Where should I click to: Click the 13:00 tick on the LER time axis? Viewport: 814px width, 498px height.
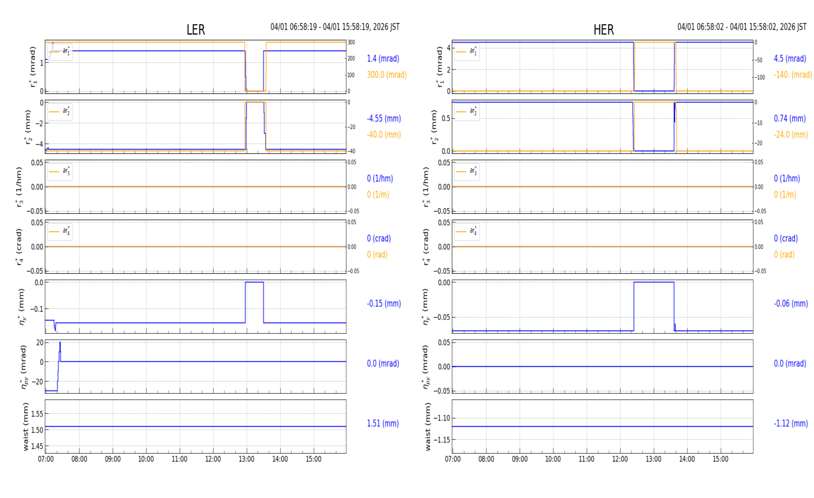[x=246, y=459]
